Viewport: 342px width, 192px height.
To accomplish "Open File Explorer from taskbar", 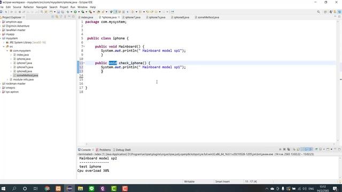I will tap(80, 188).
